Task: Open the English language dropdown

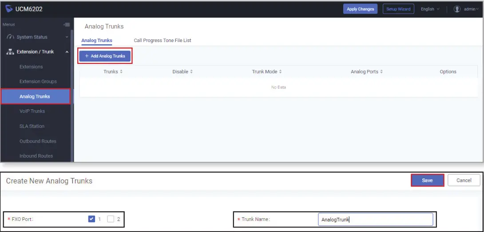Action: (x=430, y=9)
